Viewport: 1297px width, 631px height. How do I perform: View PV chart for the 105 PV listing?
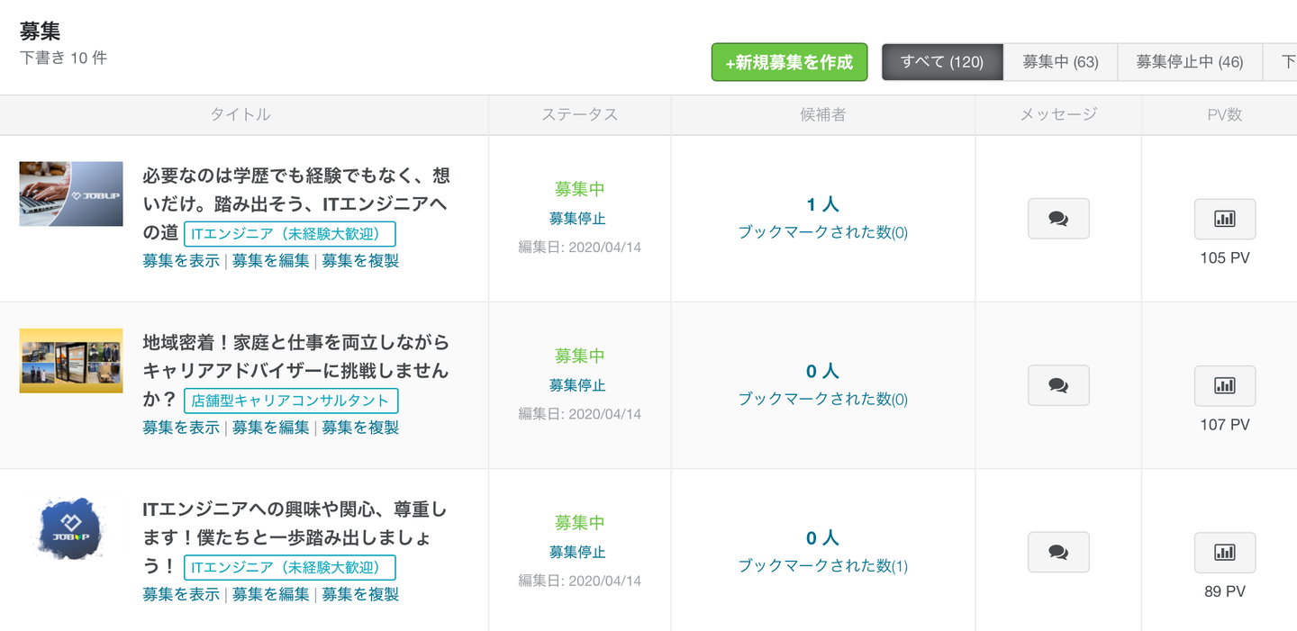(x=1224, y=219)
